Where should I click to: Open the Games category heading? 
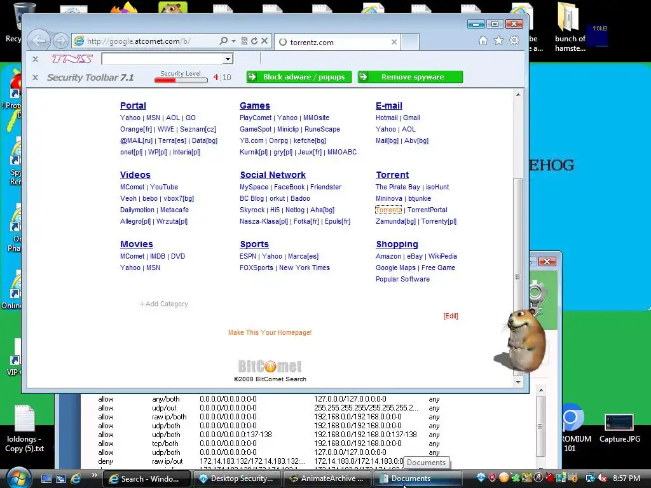tap(254, 105)
